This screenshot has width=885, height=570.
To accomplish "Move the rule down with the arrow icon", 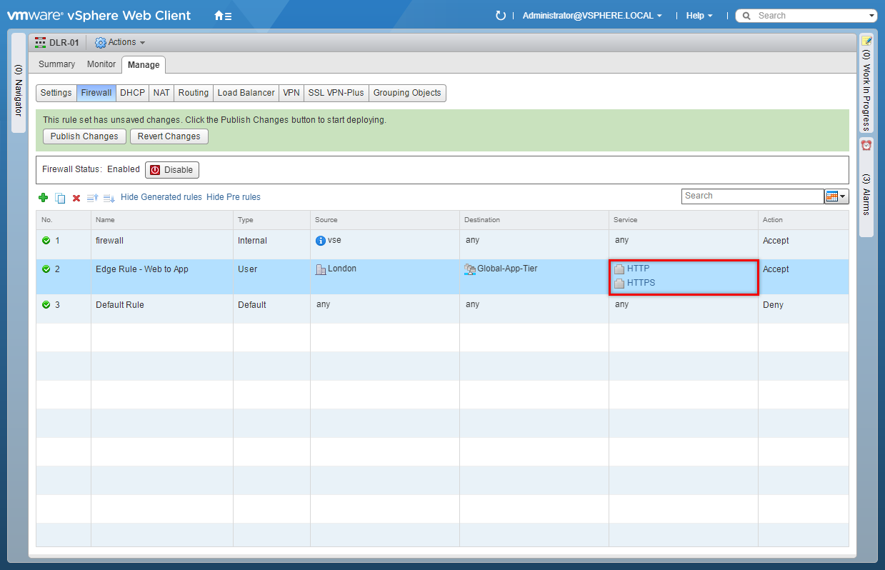I will point(109,198).
